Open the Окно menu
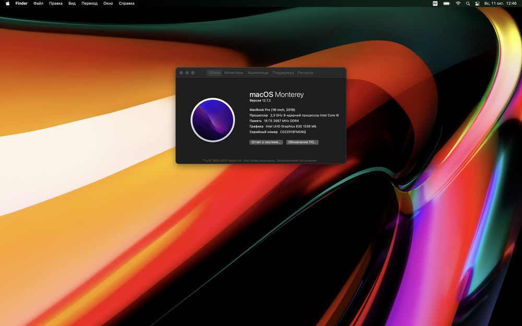 click(x=108, y=3)
